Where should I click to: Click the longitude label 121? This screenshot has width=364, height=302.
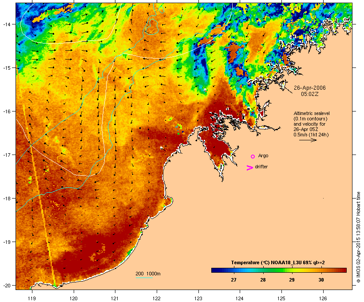pyautogui.click(x=115, y=298)
